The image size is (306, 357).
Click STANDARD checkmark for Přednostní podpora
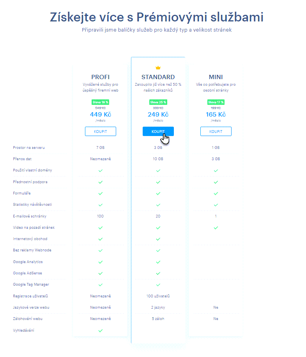[x=158, y=182]
